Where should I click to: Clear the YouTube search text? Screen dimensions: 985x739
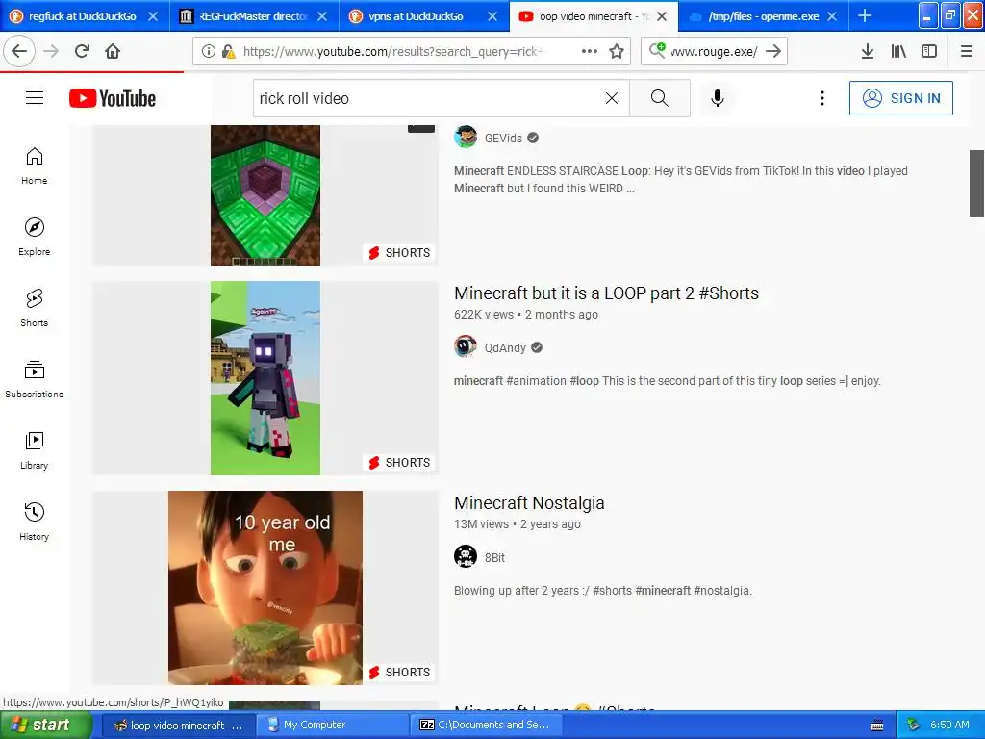[611, 98]
